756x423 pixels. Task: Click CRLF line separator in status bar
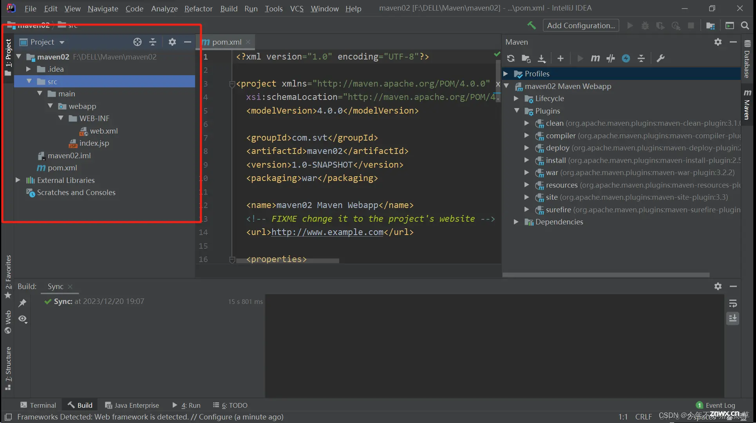pos(644,417)
